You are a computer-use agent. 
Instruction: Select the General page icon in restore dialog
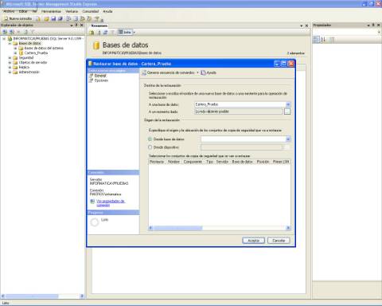(x=92, y=76)
